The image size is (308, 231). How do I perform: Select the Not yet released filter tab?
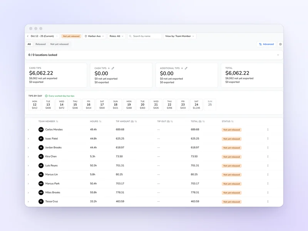click(x=59, y=44)
